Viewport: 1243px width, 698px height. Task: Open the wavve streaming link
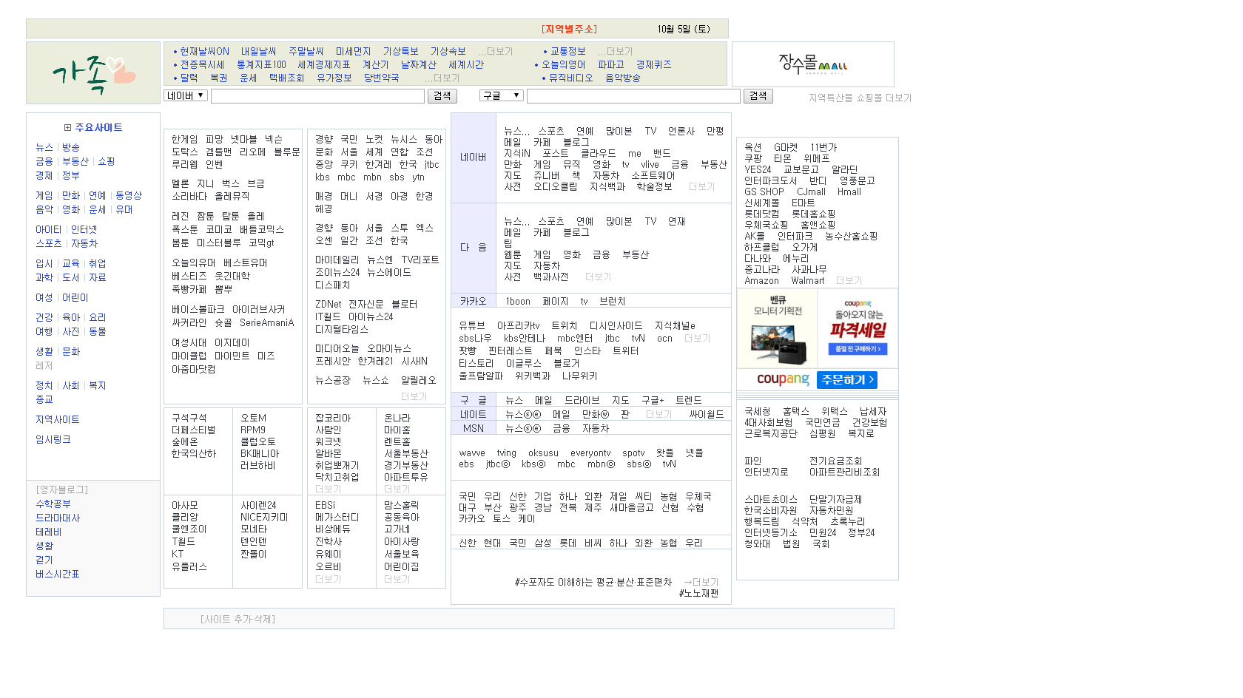(x=472, y=453)
